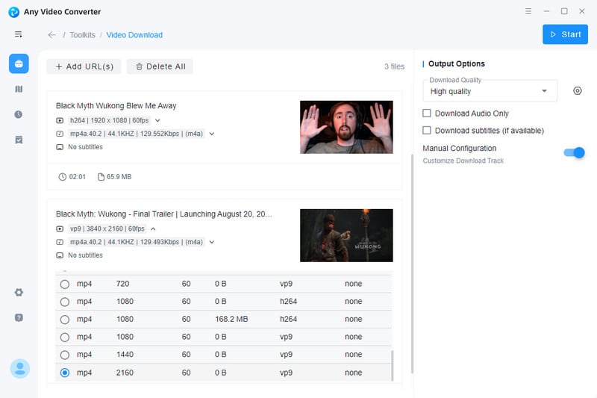Click the main file list scrollbar
This screenshot has height=398, width=597.
[412, 264]
